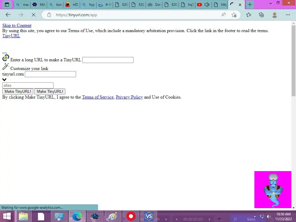Open Collections panel
296x222 pixels.
coord(261,15)
